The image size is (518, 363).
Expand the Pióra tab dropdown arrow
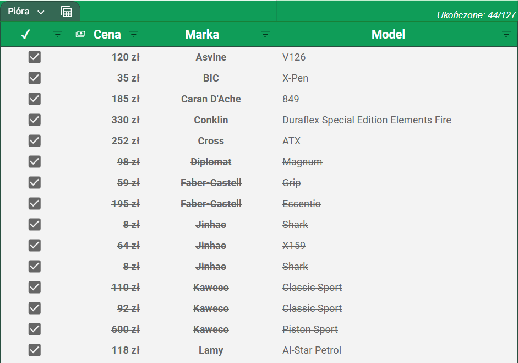coord(41,12)
